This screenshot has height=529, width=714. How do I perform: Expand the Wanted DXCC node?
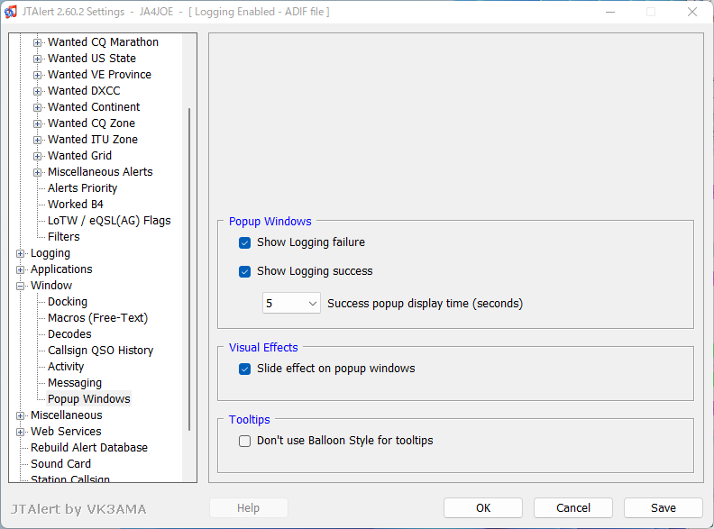pyautogui.click(x=37, y=92)
